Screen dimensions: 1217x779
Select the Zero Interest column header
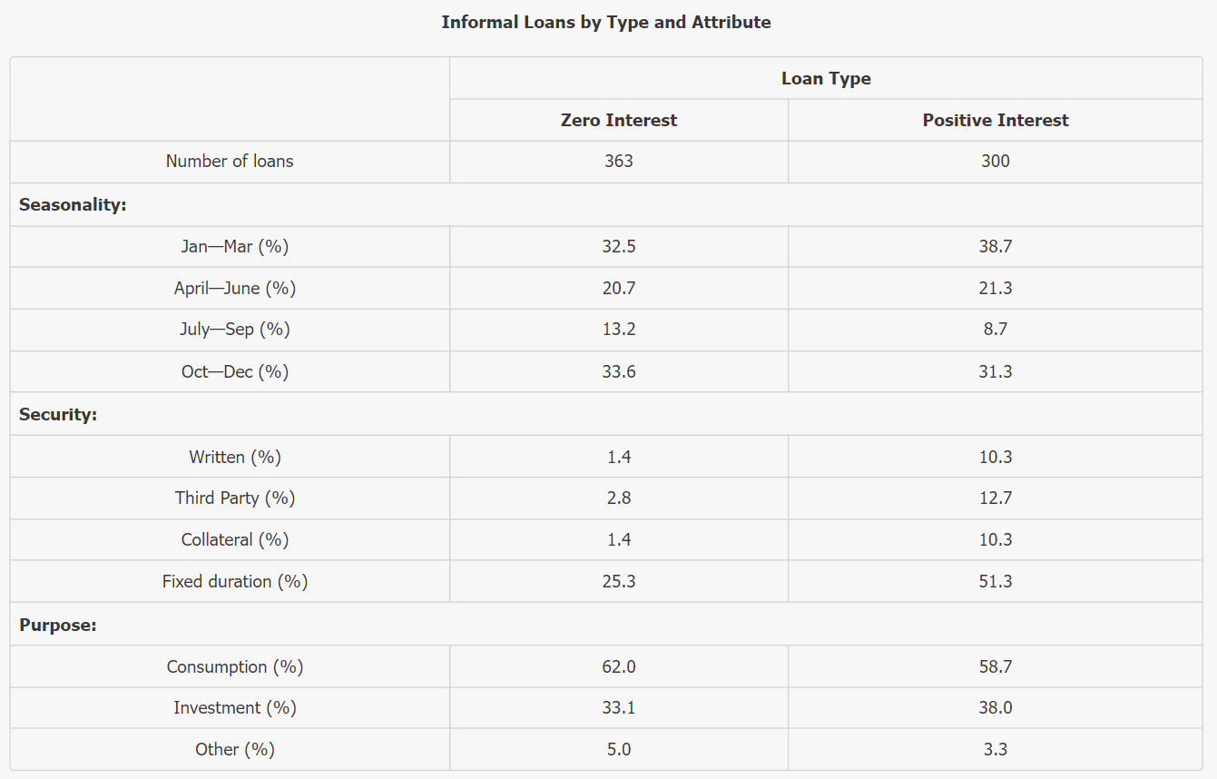tap(619, 120)
